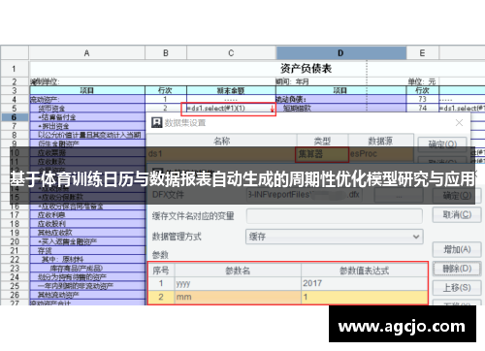Select the 库存商品(产成品) cell in row 23

[x=87, y=269]
